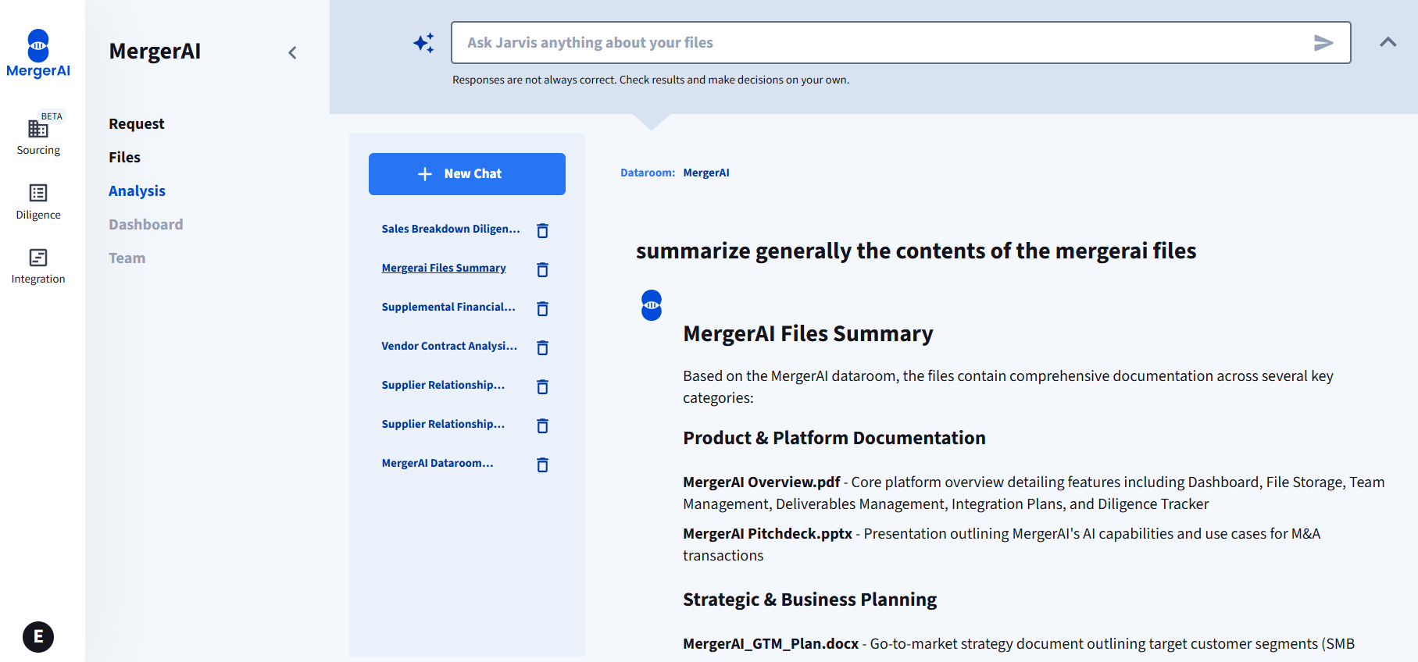Open Mergerai Files Summary chat
Screen dimensions: 1418x662
pos(444,268)
